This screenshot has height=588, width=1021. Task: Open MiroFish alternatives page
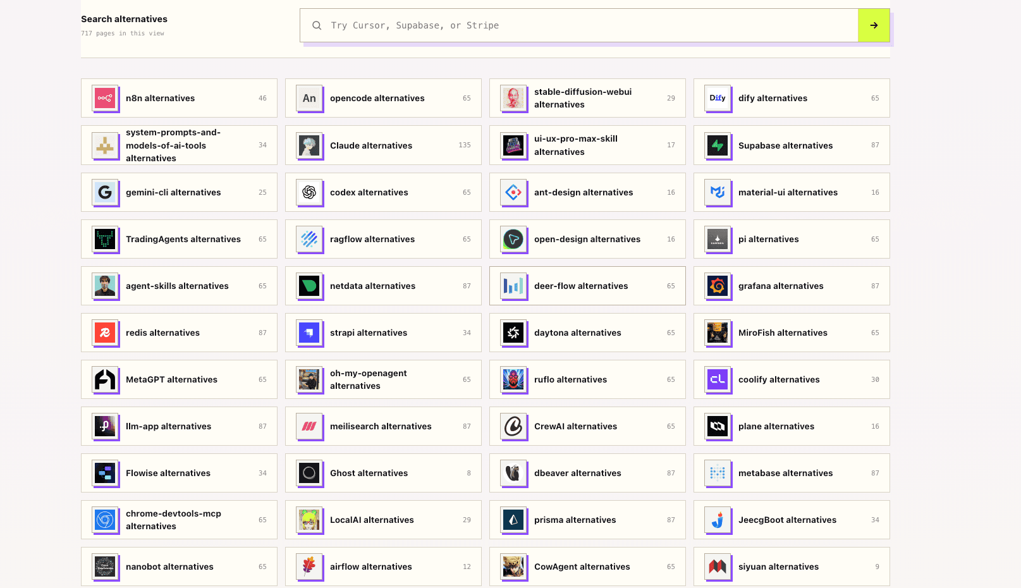point(792,333)
